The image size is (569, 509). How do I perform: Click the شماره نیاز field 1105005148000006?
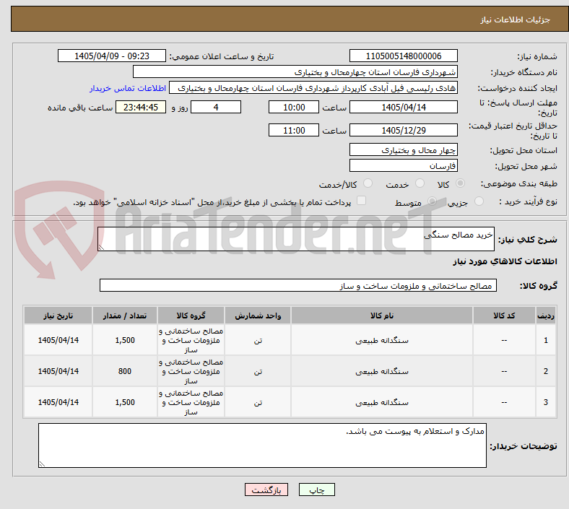coord(403,56)
